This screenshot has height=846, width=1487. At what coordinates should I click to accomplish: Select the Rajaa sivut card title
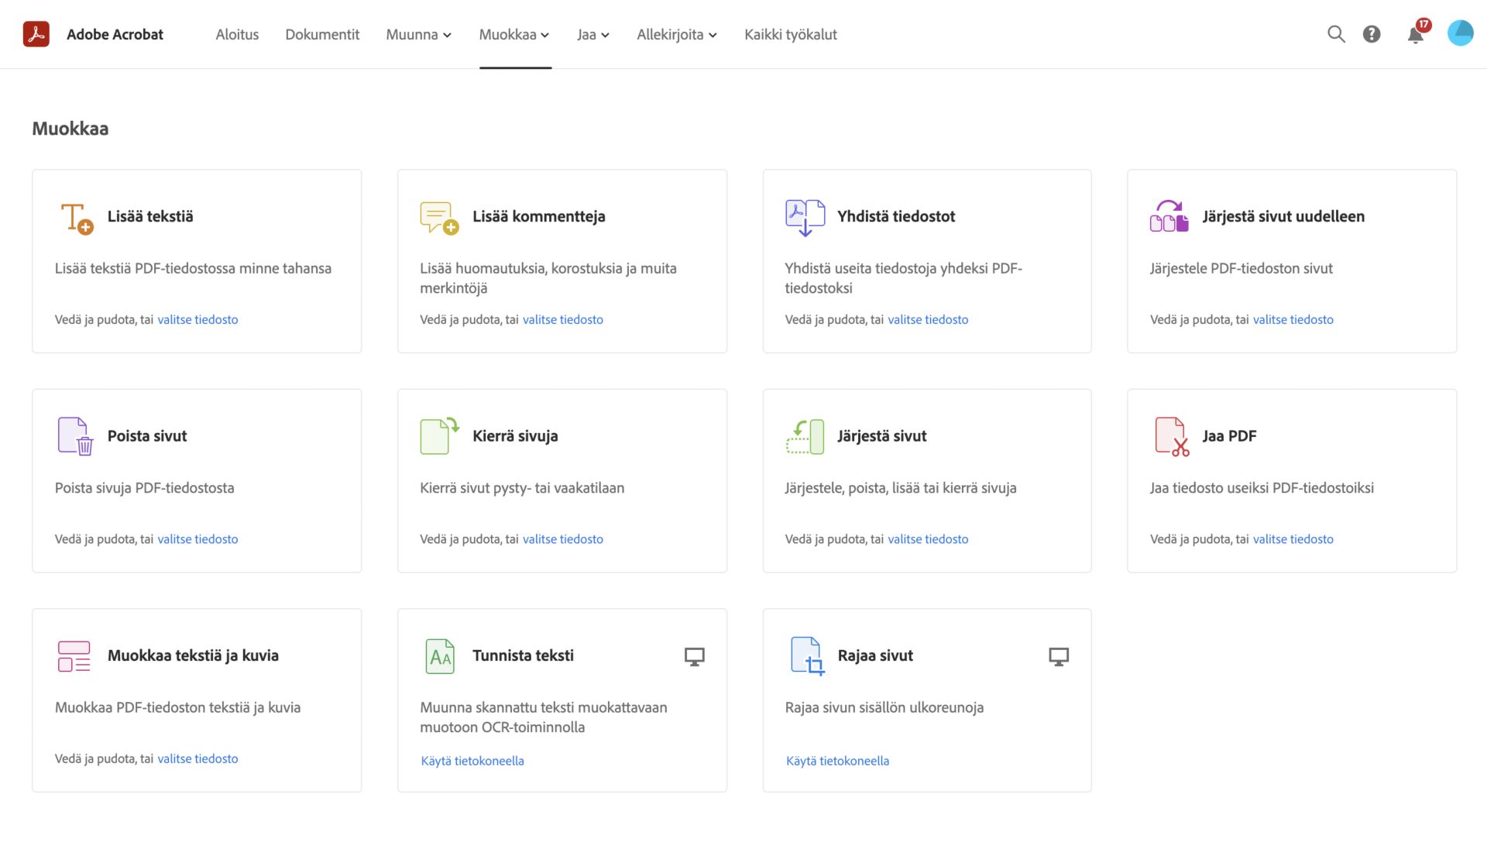click(x=875, y=655)
